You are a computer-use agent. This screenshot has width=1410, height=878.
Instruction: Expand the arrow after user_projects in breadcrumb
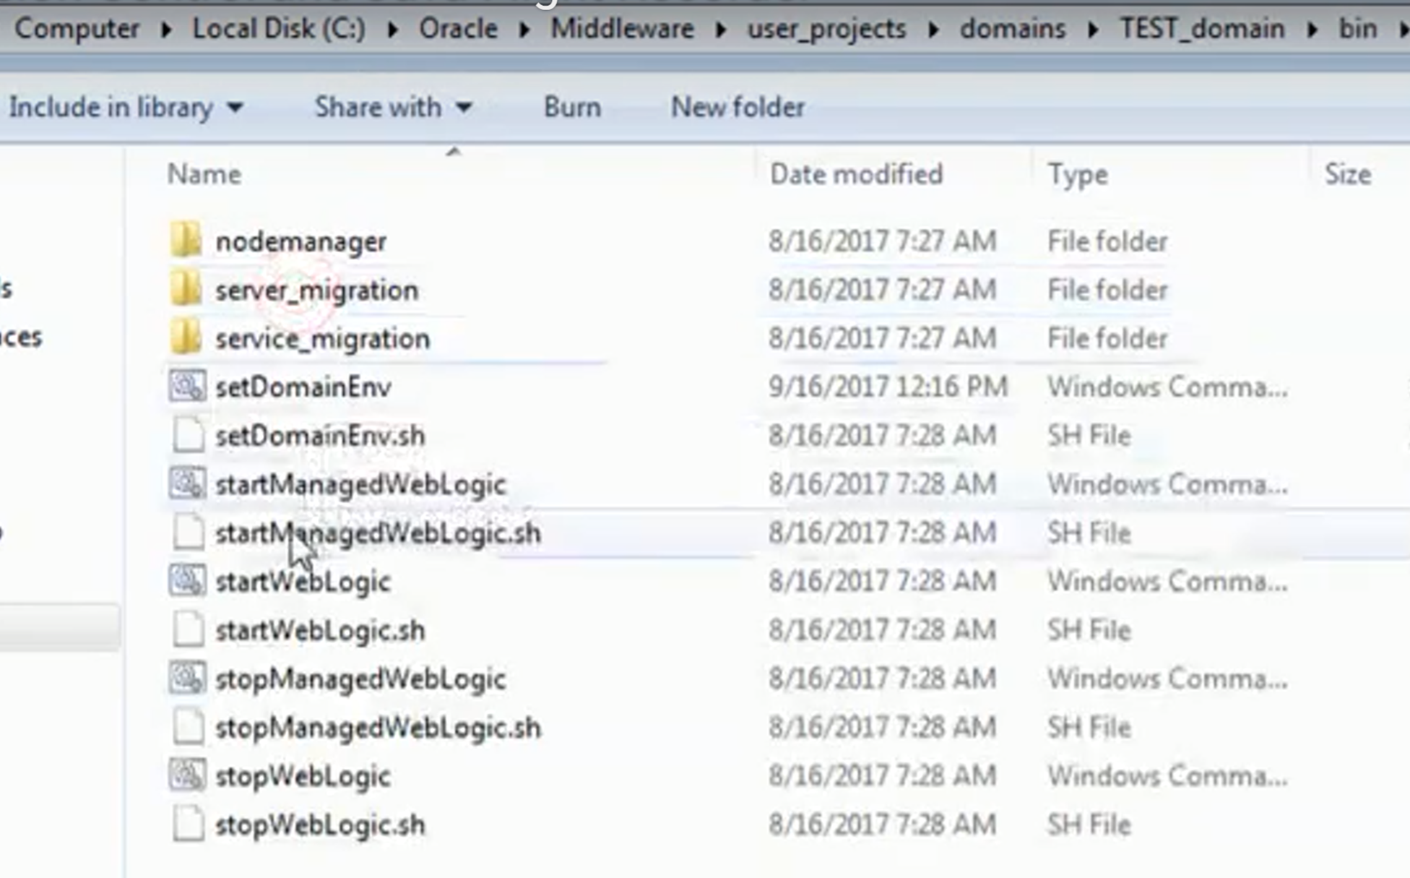coord(933,30)
